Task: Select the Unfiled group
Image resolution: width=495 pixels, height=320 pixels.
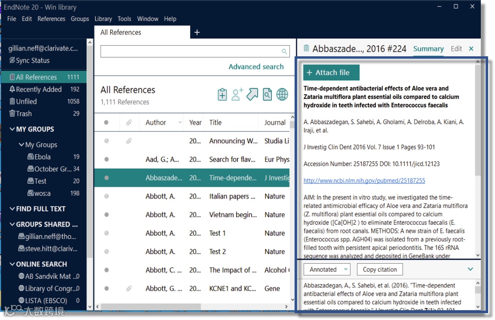Action: click(x=44, y=101)
